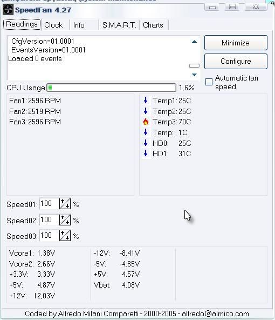Adjust the Speed02 up/down spinner
275x320 pixels.
pos(65,220)
